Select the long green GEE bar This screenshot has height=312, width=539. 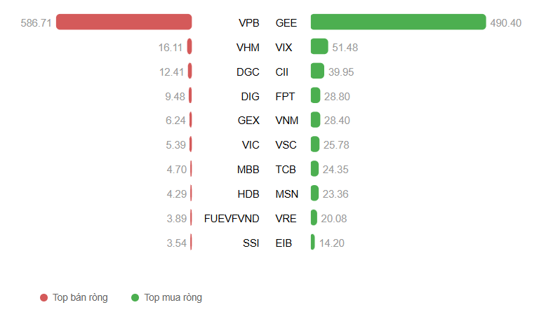click(x=398, y=22)
